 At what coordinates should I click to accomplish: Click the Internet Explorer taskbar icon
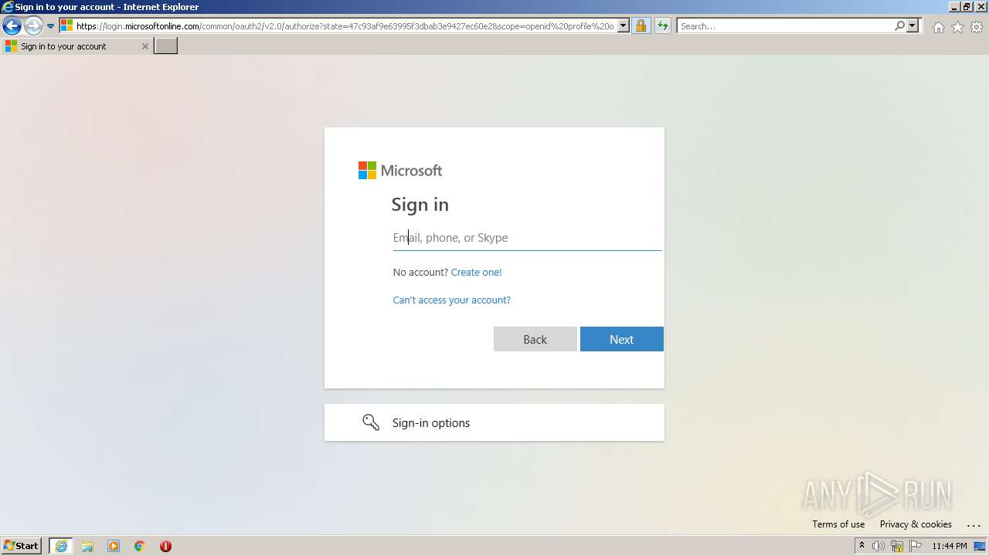coord(61,546)
